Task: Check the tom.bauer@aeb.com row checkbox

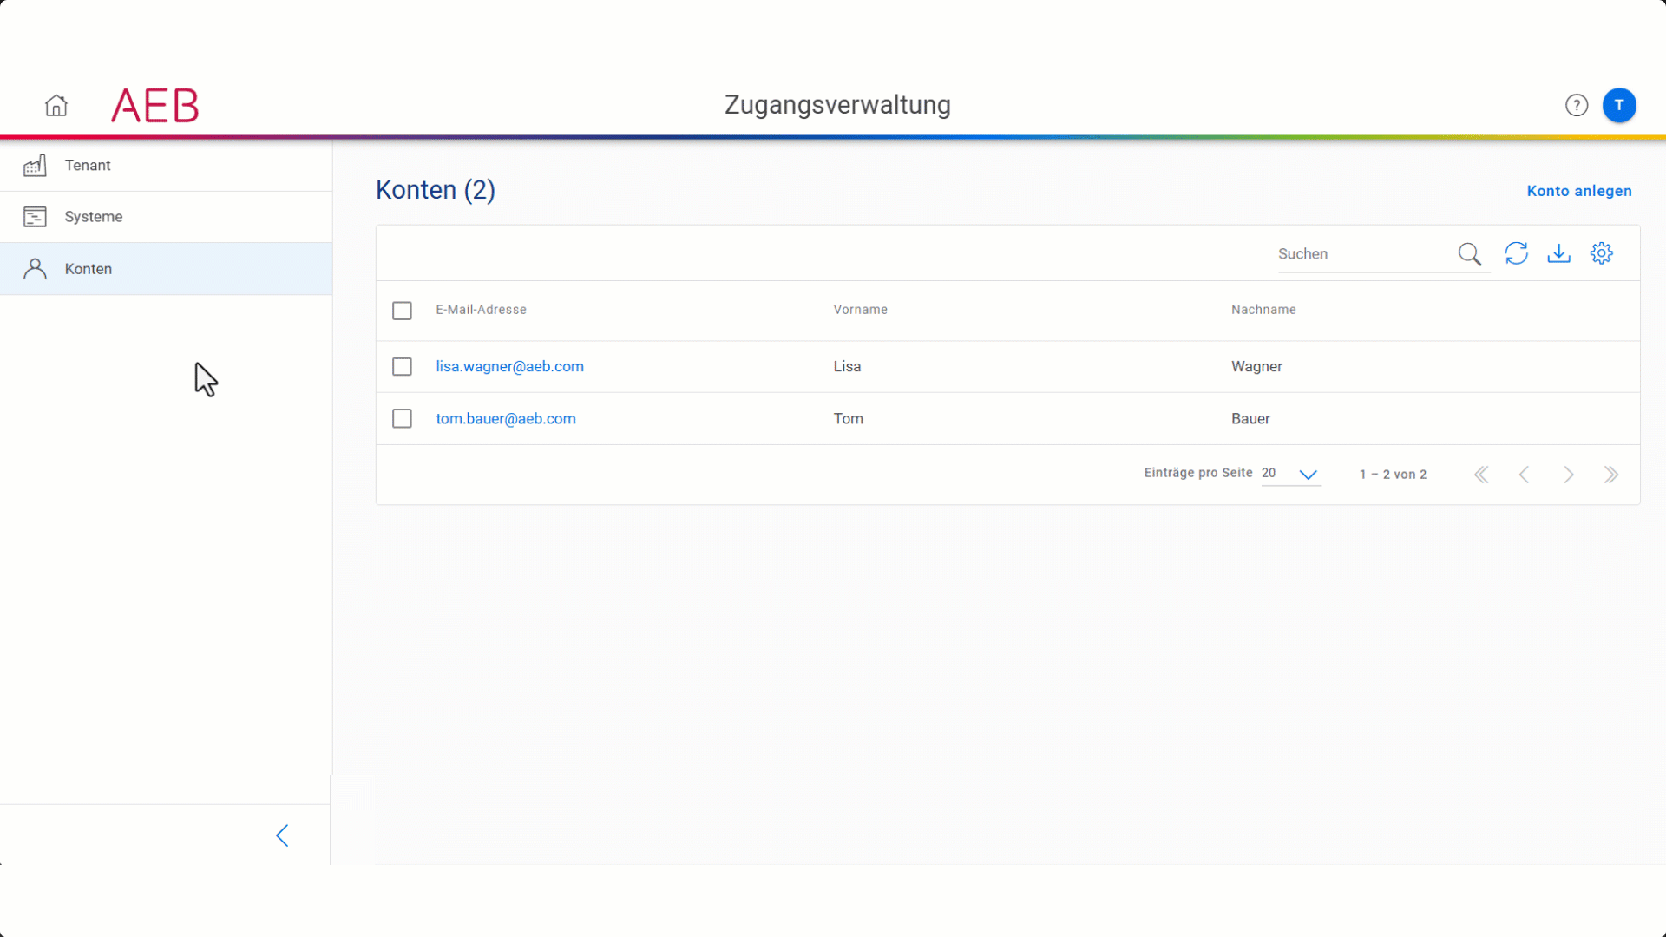Action: pyautogui.click(x=402, y=418)
